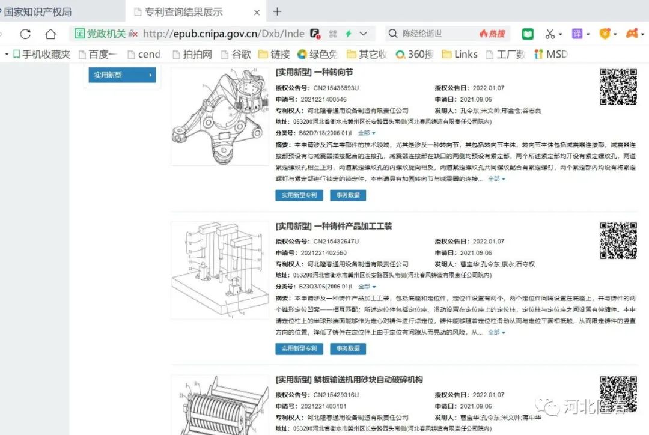The height and width of the screenshot is (435, 649).
Task: Click the green lightning speed mode icon
Action: pyautogui.click(x=348, y=34)
